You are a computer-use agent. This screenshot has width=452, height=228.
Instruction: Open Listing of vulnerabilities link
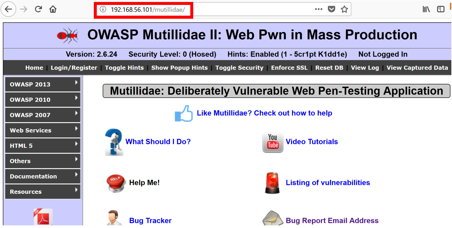[328, 183]
